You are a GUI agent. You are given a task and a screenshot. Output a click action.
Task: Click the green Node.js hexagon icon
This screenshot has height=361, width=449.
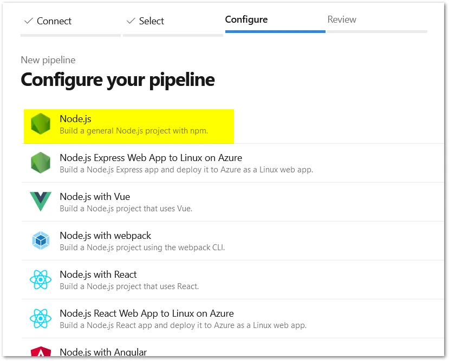click(x=41, y=124)
